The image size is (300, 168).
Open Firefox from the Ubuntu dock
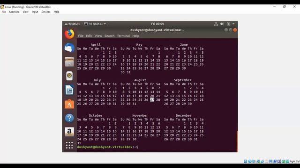pyautogui.click(x=69, y=34)
